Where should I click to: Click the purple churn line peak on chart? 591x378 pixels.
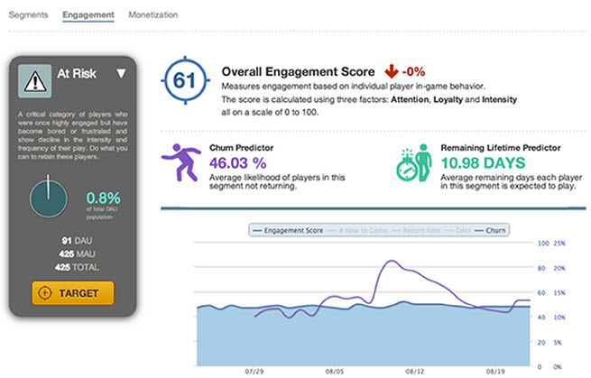click(392, 261)
